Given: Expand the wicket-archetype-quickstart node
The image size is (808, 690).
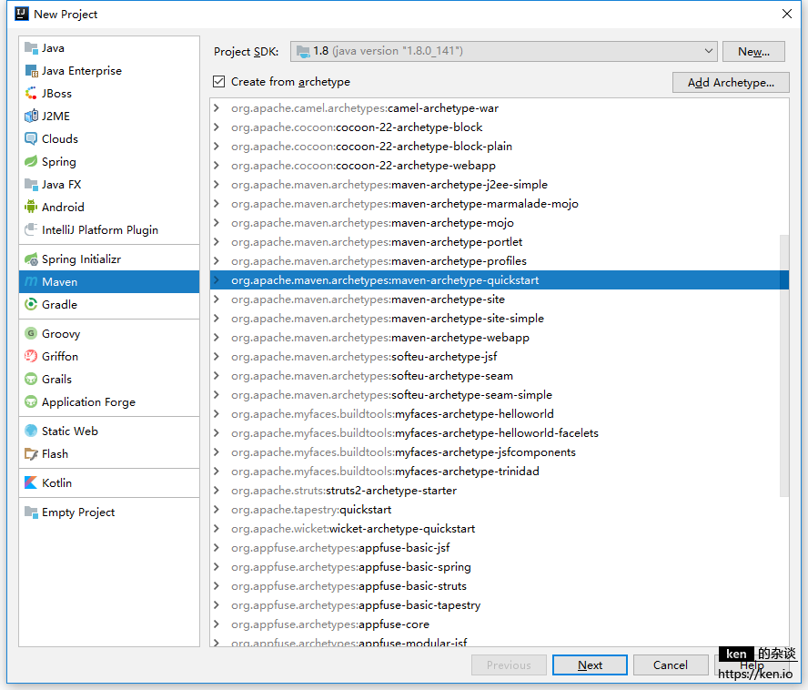Looking at the screenshot, I should tap(217, 529).
